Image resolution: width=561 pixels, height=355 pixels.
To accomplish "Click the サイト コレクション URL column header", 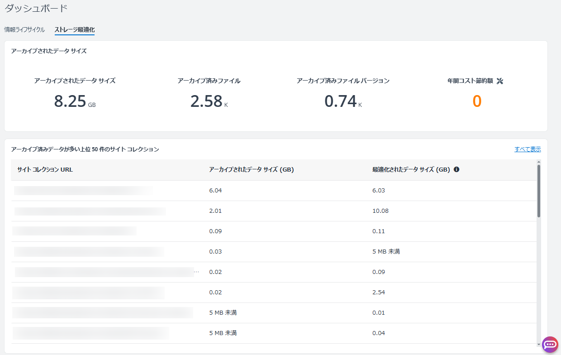I will tap(45, 170).
